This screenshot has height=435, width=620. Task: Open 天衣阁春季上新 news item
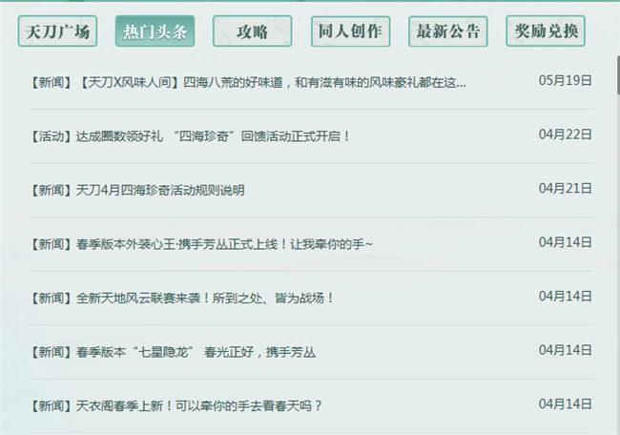(176, 405)
